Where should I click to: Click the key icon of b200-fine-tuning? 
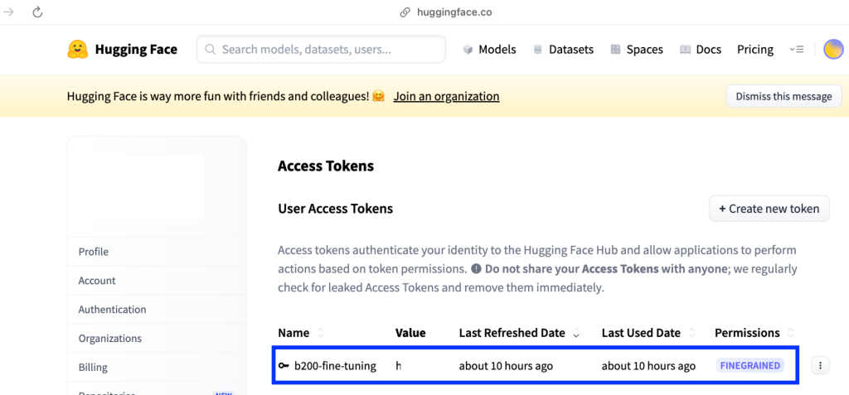(x=284, y=366)
